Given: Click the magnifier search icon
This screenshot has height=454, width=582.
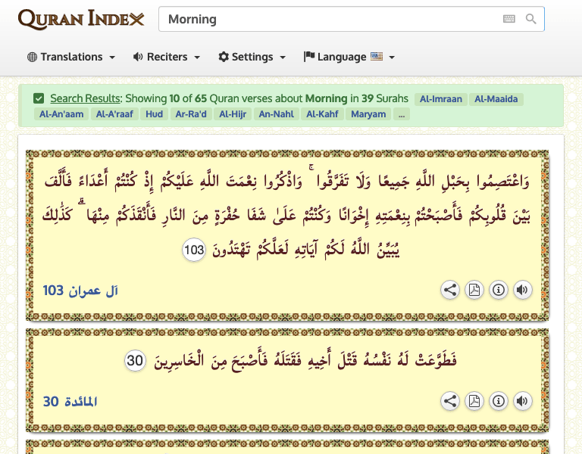Looking at the screenshot, I should [x=530, y=18].
